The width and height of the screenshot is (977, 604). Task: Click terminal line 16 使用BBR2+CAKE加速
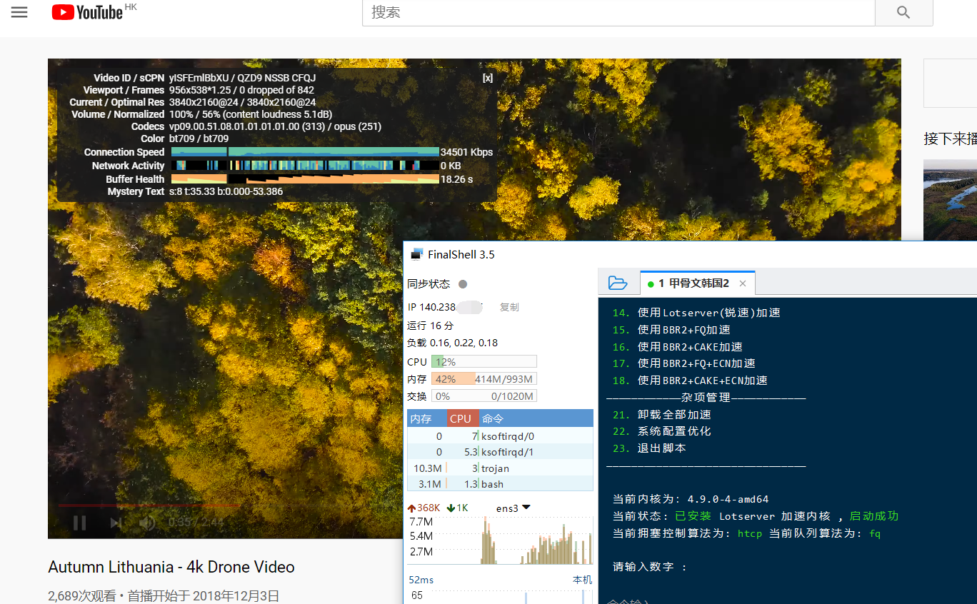(x=678, y=347)
